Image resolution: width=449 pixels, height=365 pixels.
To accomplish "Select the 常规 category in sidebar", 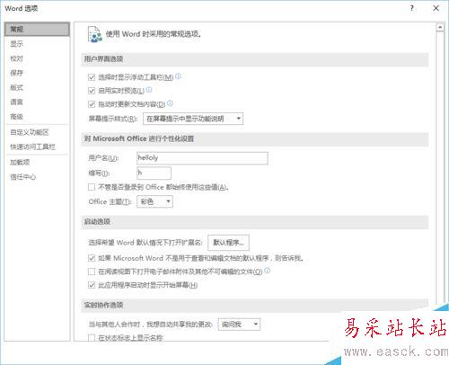I will pos(37,29).
